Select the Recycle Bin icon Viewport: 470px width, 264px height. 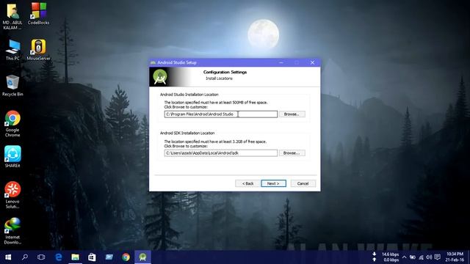pos(12,86)
